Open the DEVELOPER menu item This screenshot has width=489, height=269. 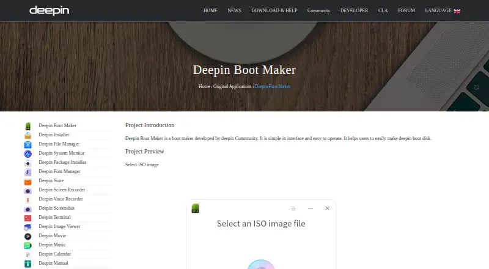click(x=354, y=10)
